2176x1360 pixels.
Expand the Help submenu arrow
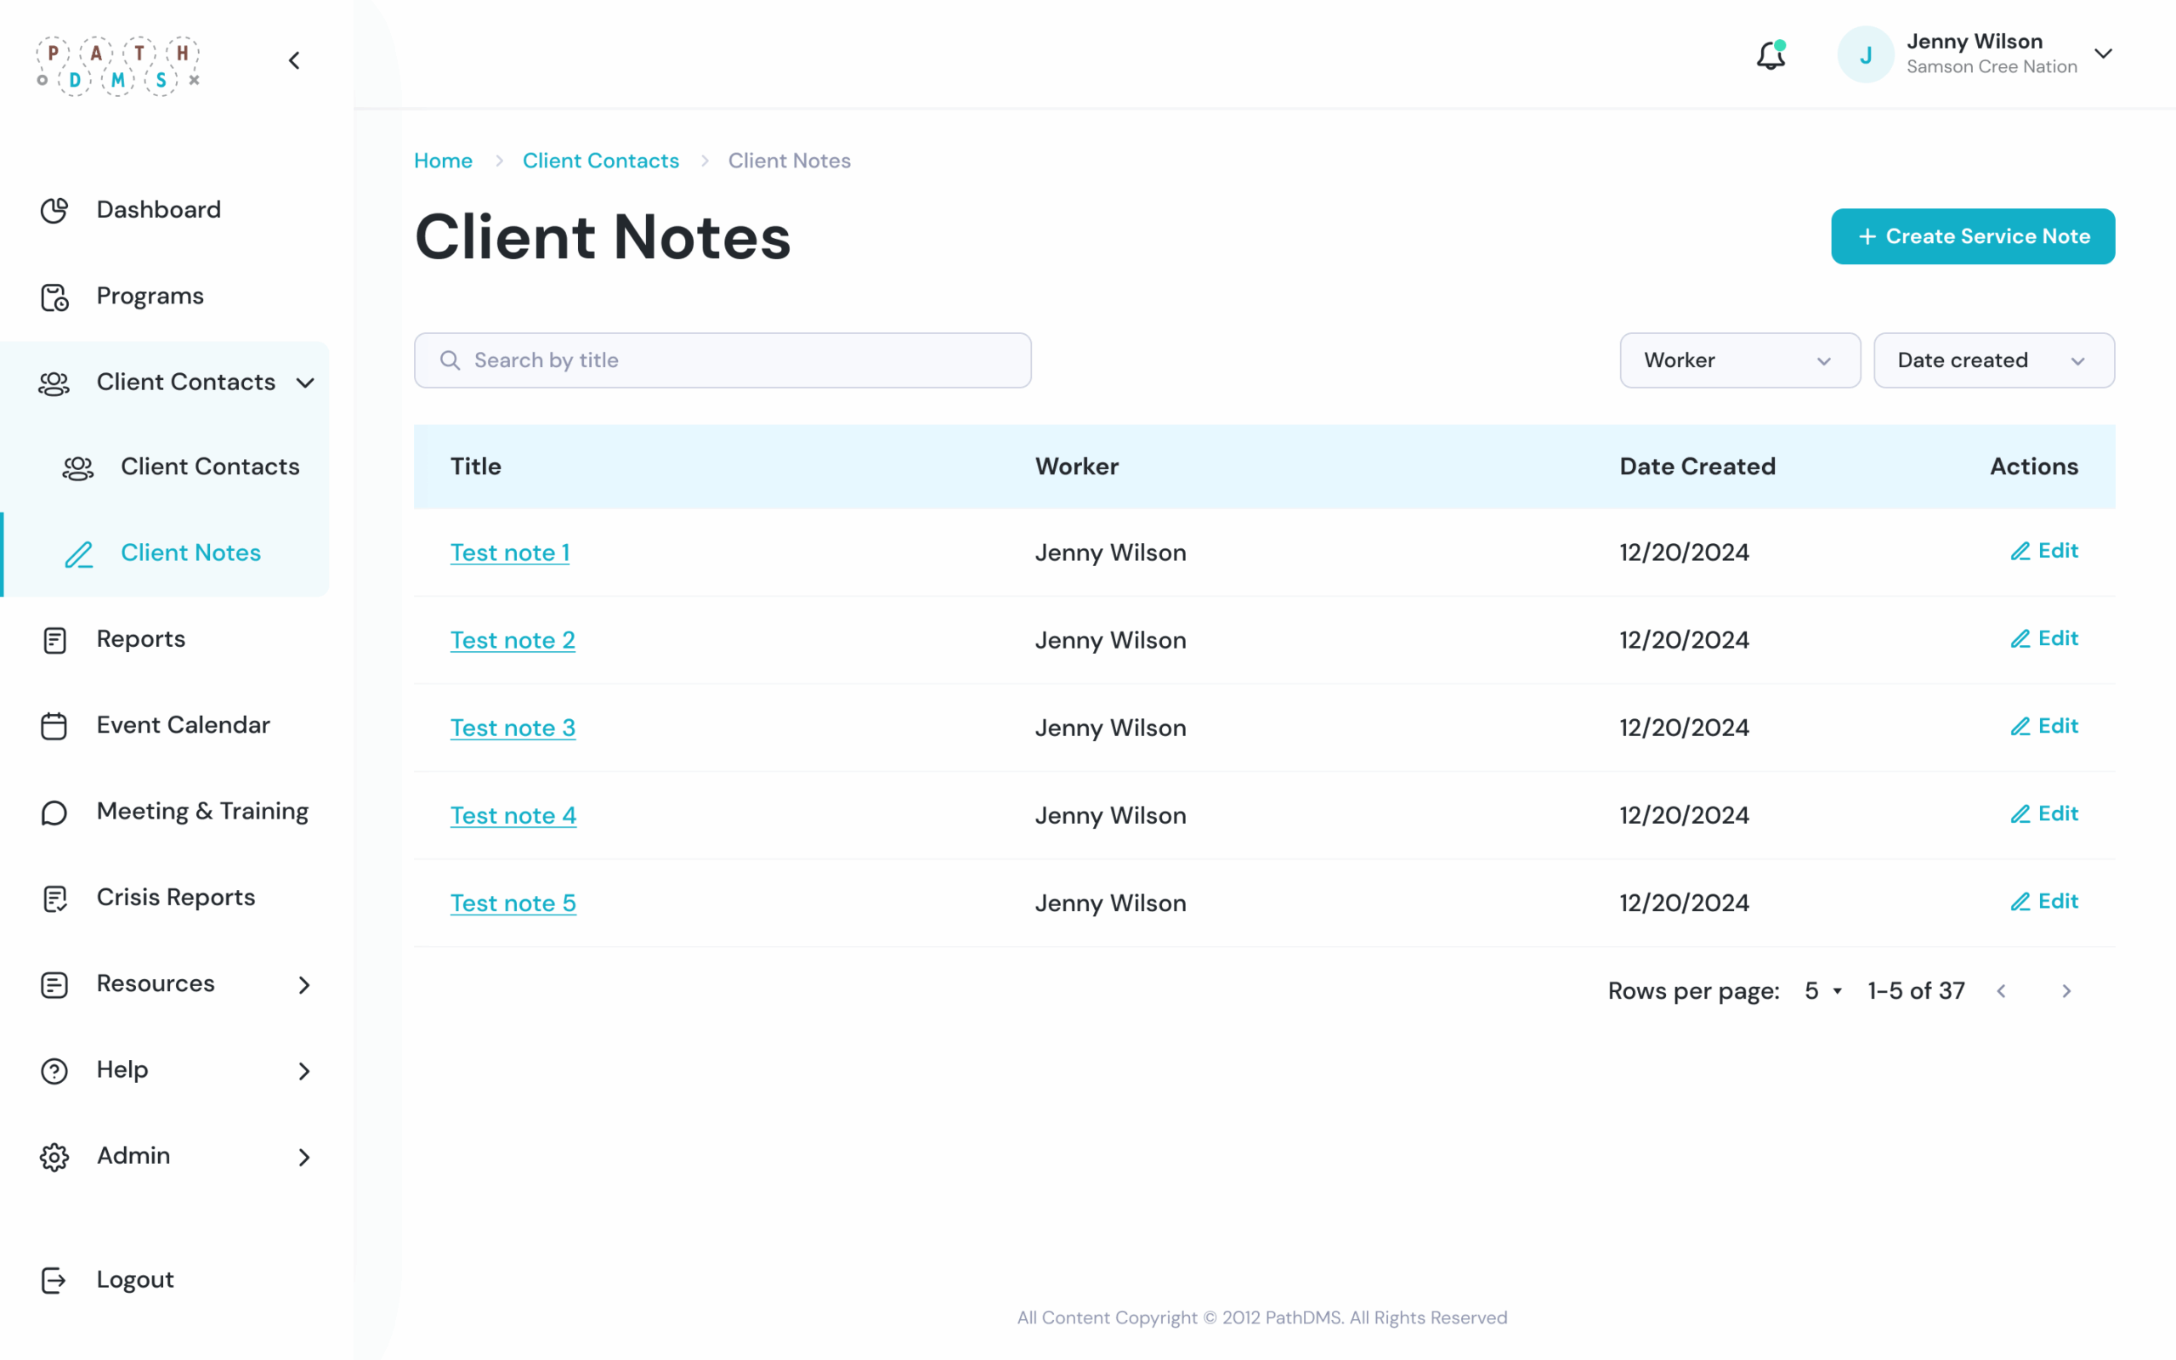(x=304, y=1070)
